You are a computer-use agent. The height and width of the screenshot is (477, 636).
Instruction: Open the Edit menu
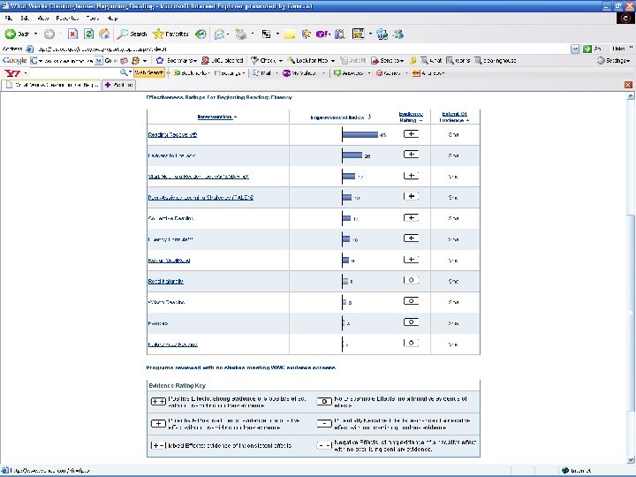pyautogui.click(x=25, y=19)
